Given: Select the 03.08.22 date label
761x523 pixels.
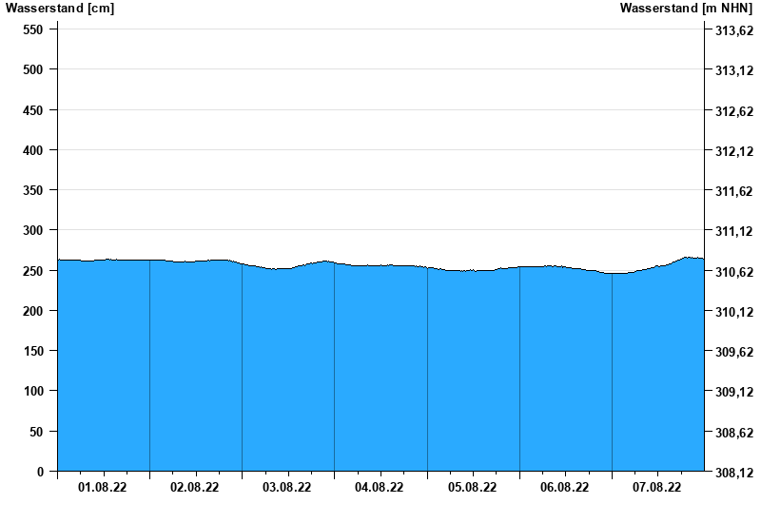Looking at the screenshot, I should (x=287, y=488).
